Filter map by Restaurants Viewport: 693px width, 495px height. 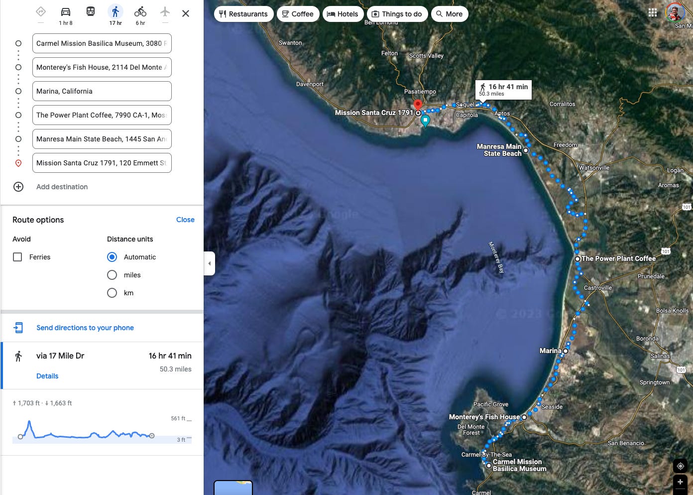click(243, 14)
